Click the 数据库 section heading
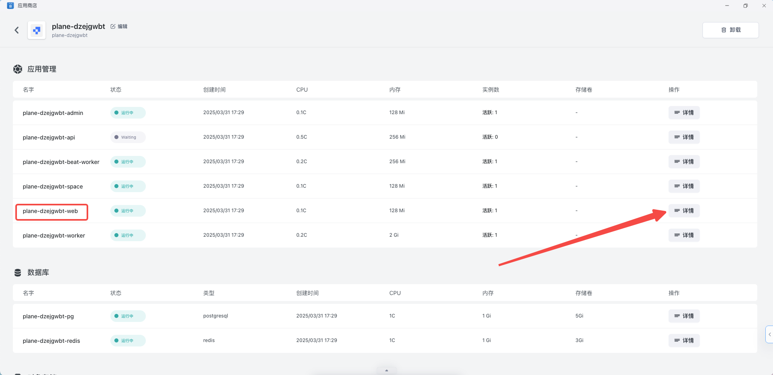 click(38, 273)
